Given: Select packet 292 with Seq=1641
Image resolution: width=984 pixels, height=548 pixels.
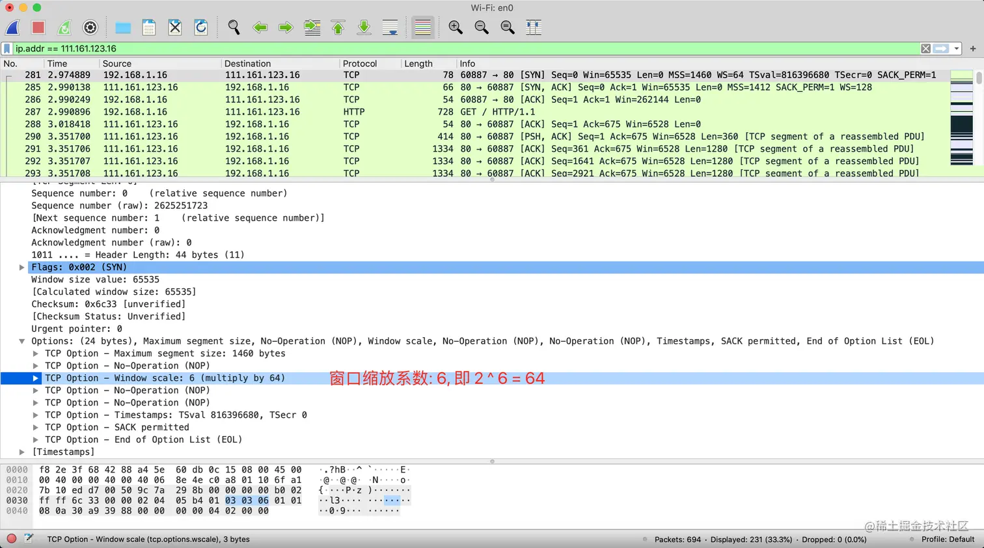Looking at the screenshot, I should 475,161.
